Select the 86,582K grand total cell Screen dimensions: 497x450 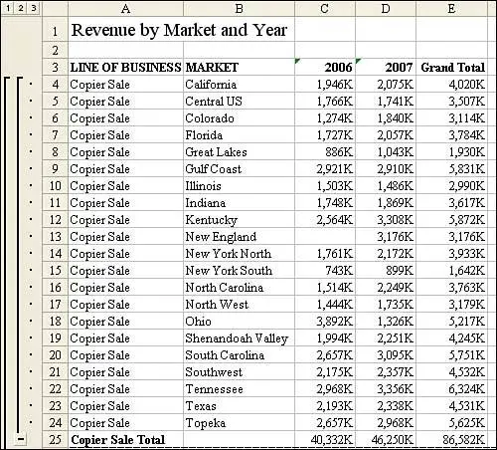[451, 439]
